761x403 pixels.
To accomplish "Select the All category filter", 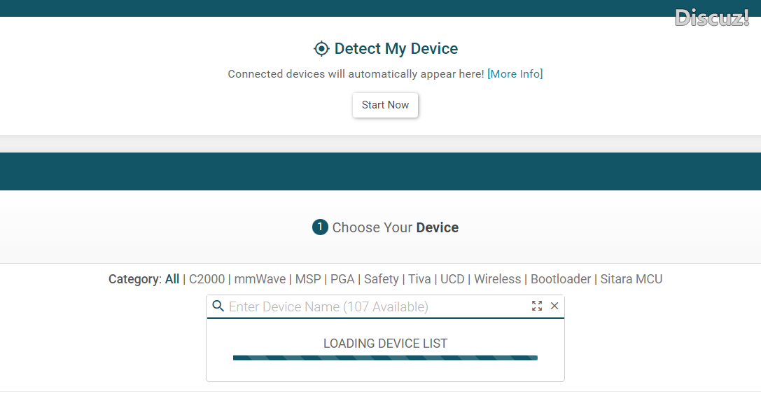I will click(x=172, y=279).
